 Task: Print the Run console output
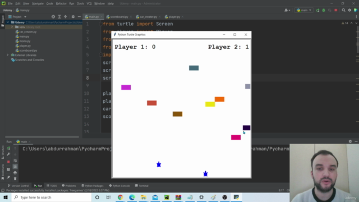coord(15,172)
